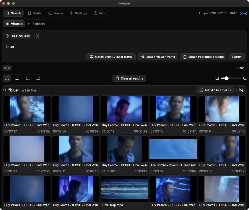Click Clear on the search history row
This screenshot has width=249, height=210.
pyautogui.click(x=240, y=68)
